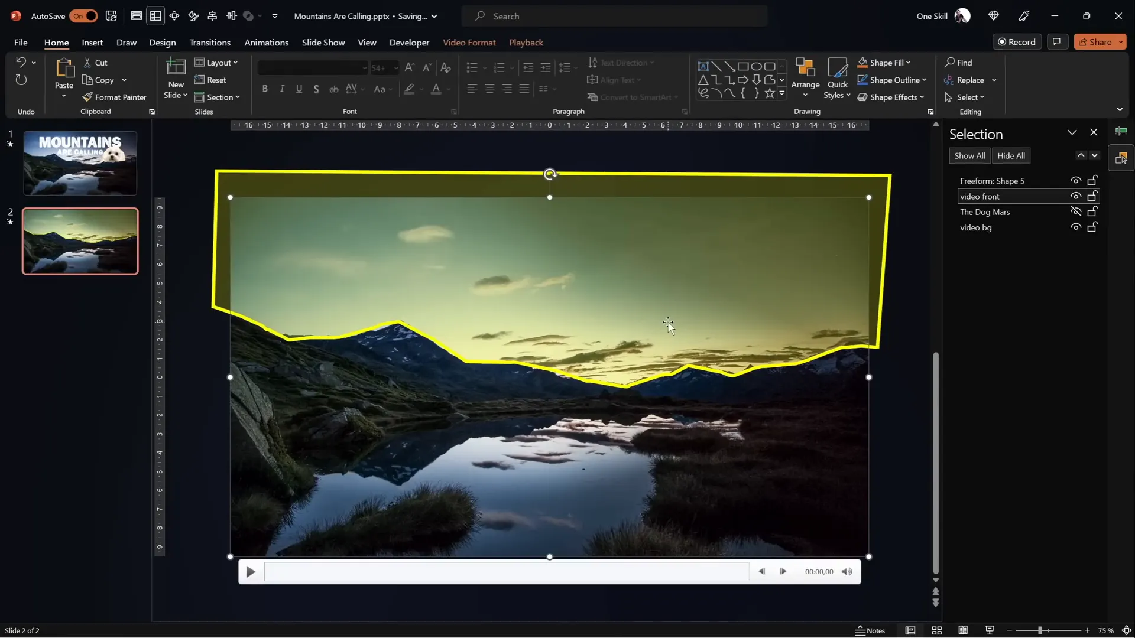
Task: Toggle visibility of video bg
Action: tap(1076, 227)
